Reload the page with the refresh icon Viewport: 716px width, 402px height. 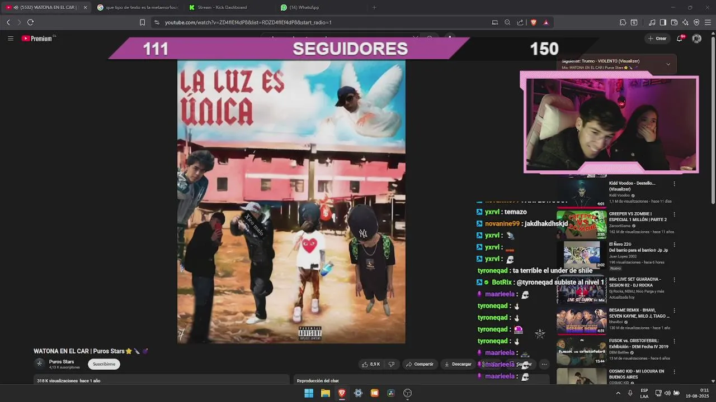pos(30,22)
